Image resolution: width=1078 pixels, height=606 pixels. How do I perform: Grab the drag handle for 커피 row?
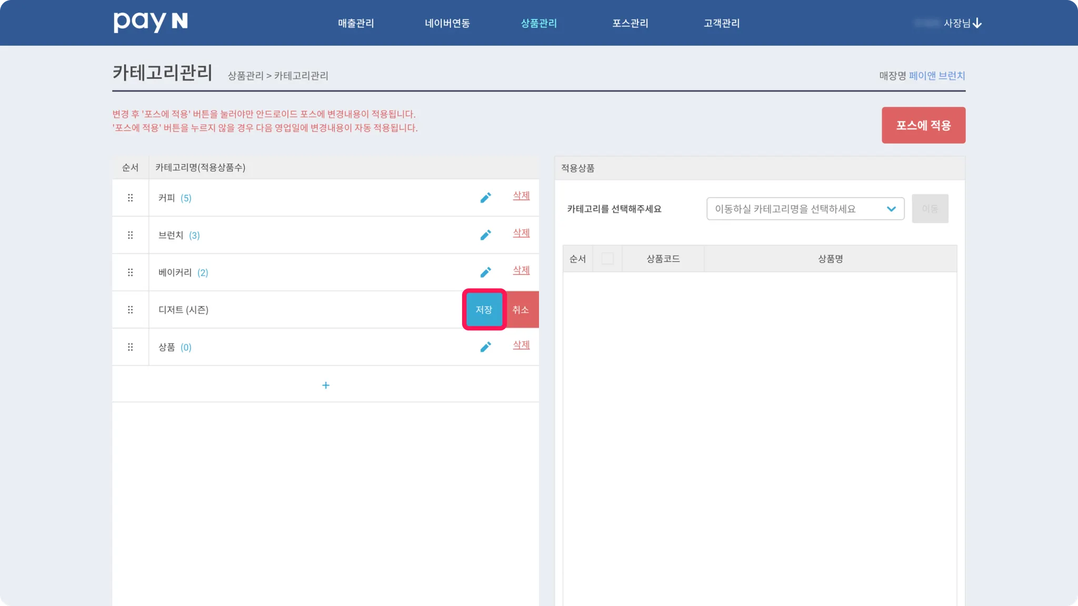click(130, 198)
